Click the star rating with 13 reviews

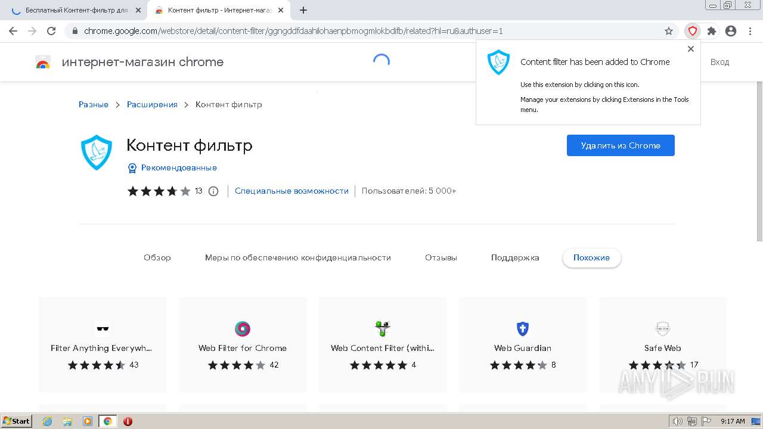(x=165, y=191)
